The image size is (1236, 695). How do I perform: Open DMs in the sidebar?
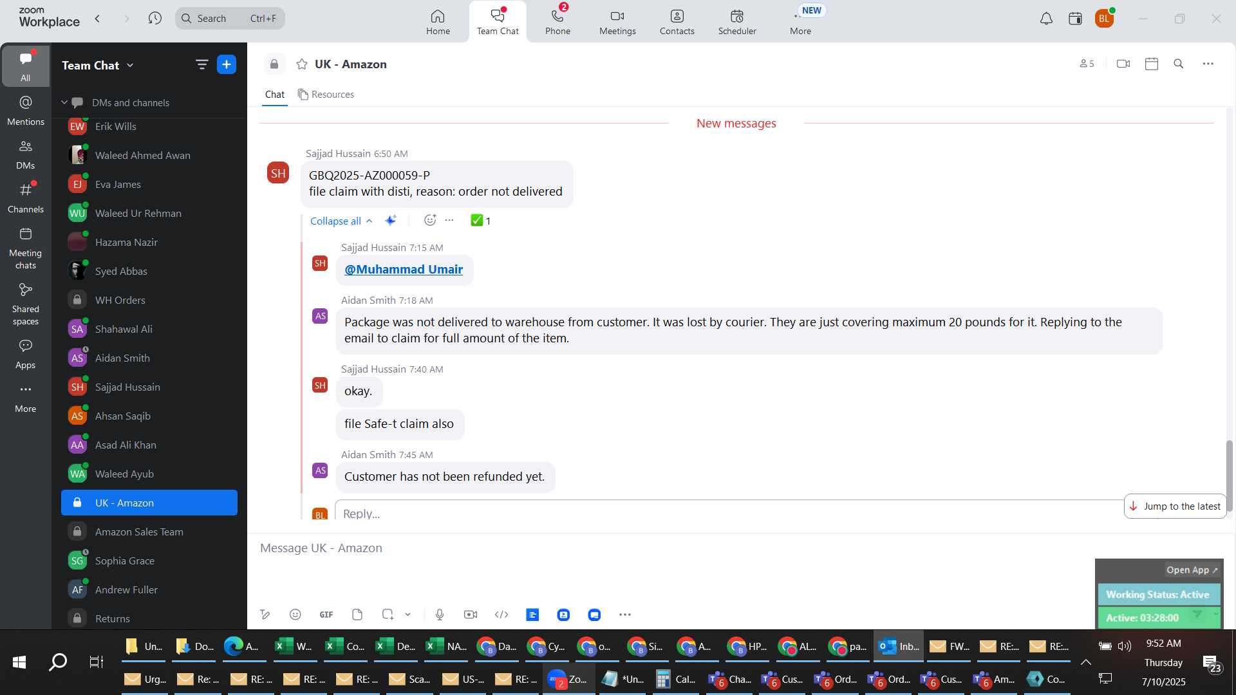click(x=25, y=154)
